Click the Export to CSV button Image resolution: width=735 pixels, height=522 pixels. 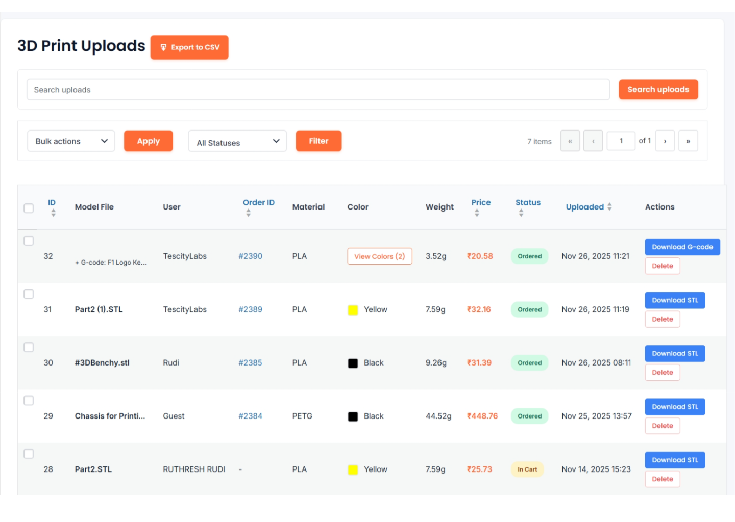pyautogui.click(x=189, y=47)
